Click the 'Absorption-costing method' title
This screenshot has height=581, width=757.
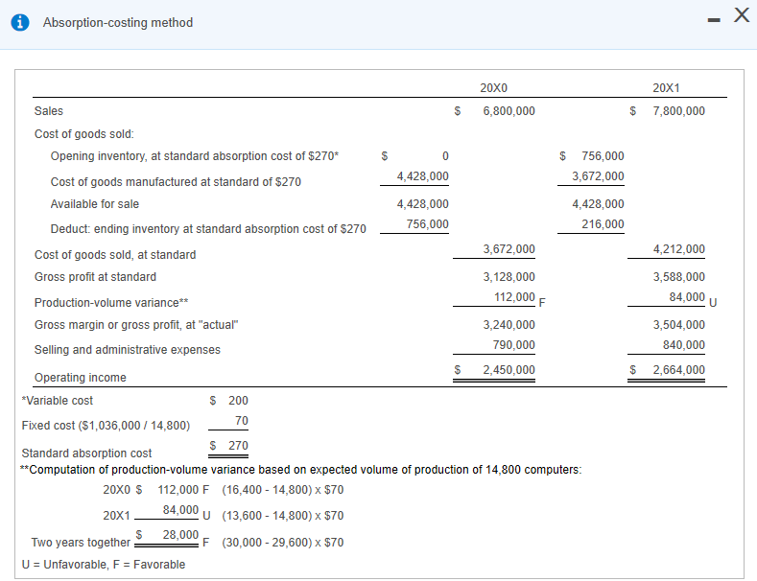[118, 23]
